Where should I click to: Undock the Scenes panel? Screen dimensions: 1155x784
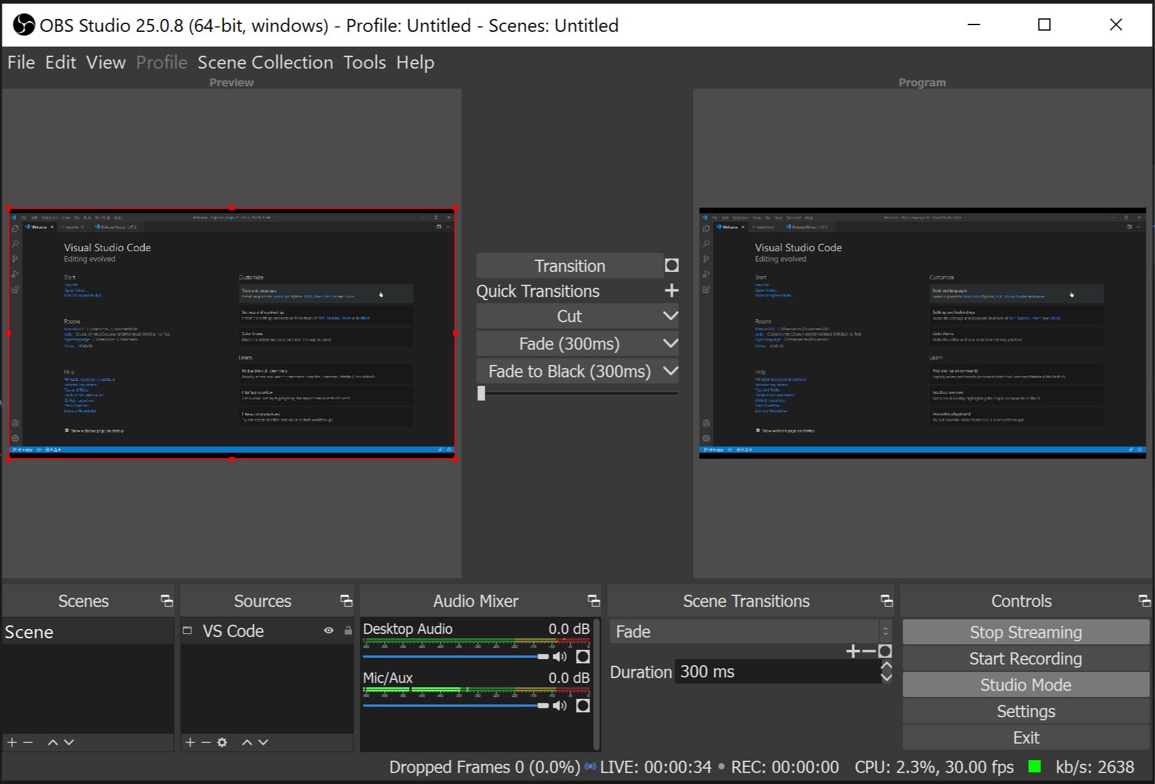(167, 600)
